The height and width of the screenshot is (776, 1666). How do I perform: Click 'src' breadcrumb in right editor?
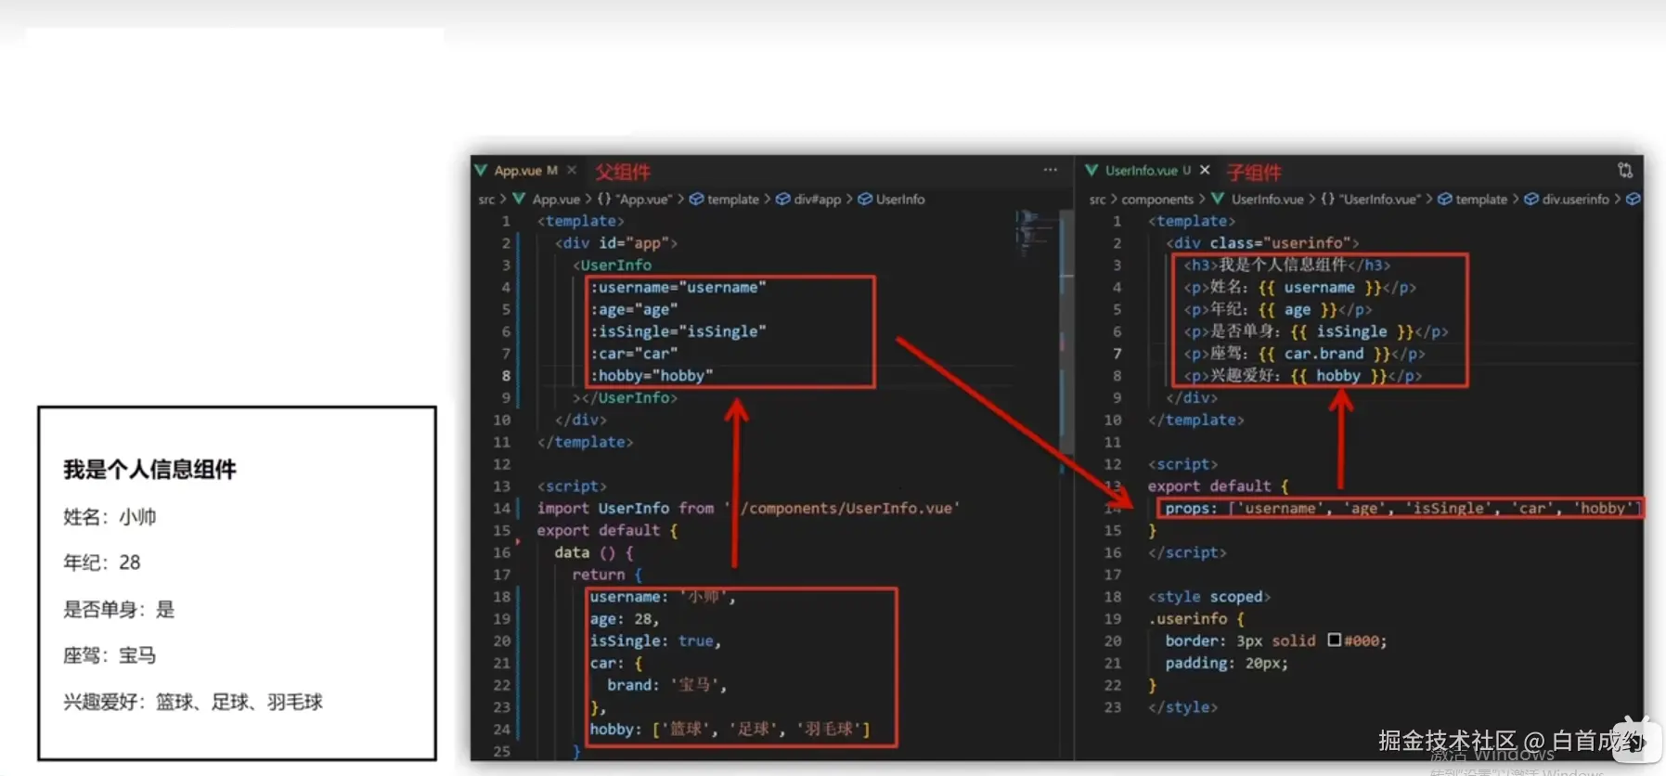[1097, 200]
